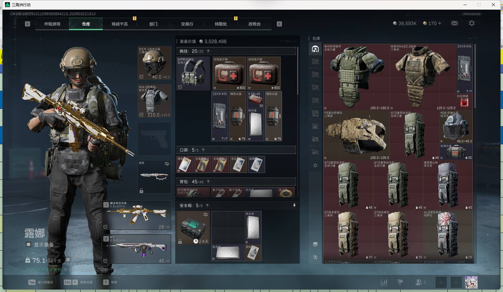
Task: Open warehouse settings gear in sidebar
Action: pyautogui.click(x=315, y=165)
